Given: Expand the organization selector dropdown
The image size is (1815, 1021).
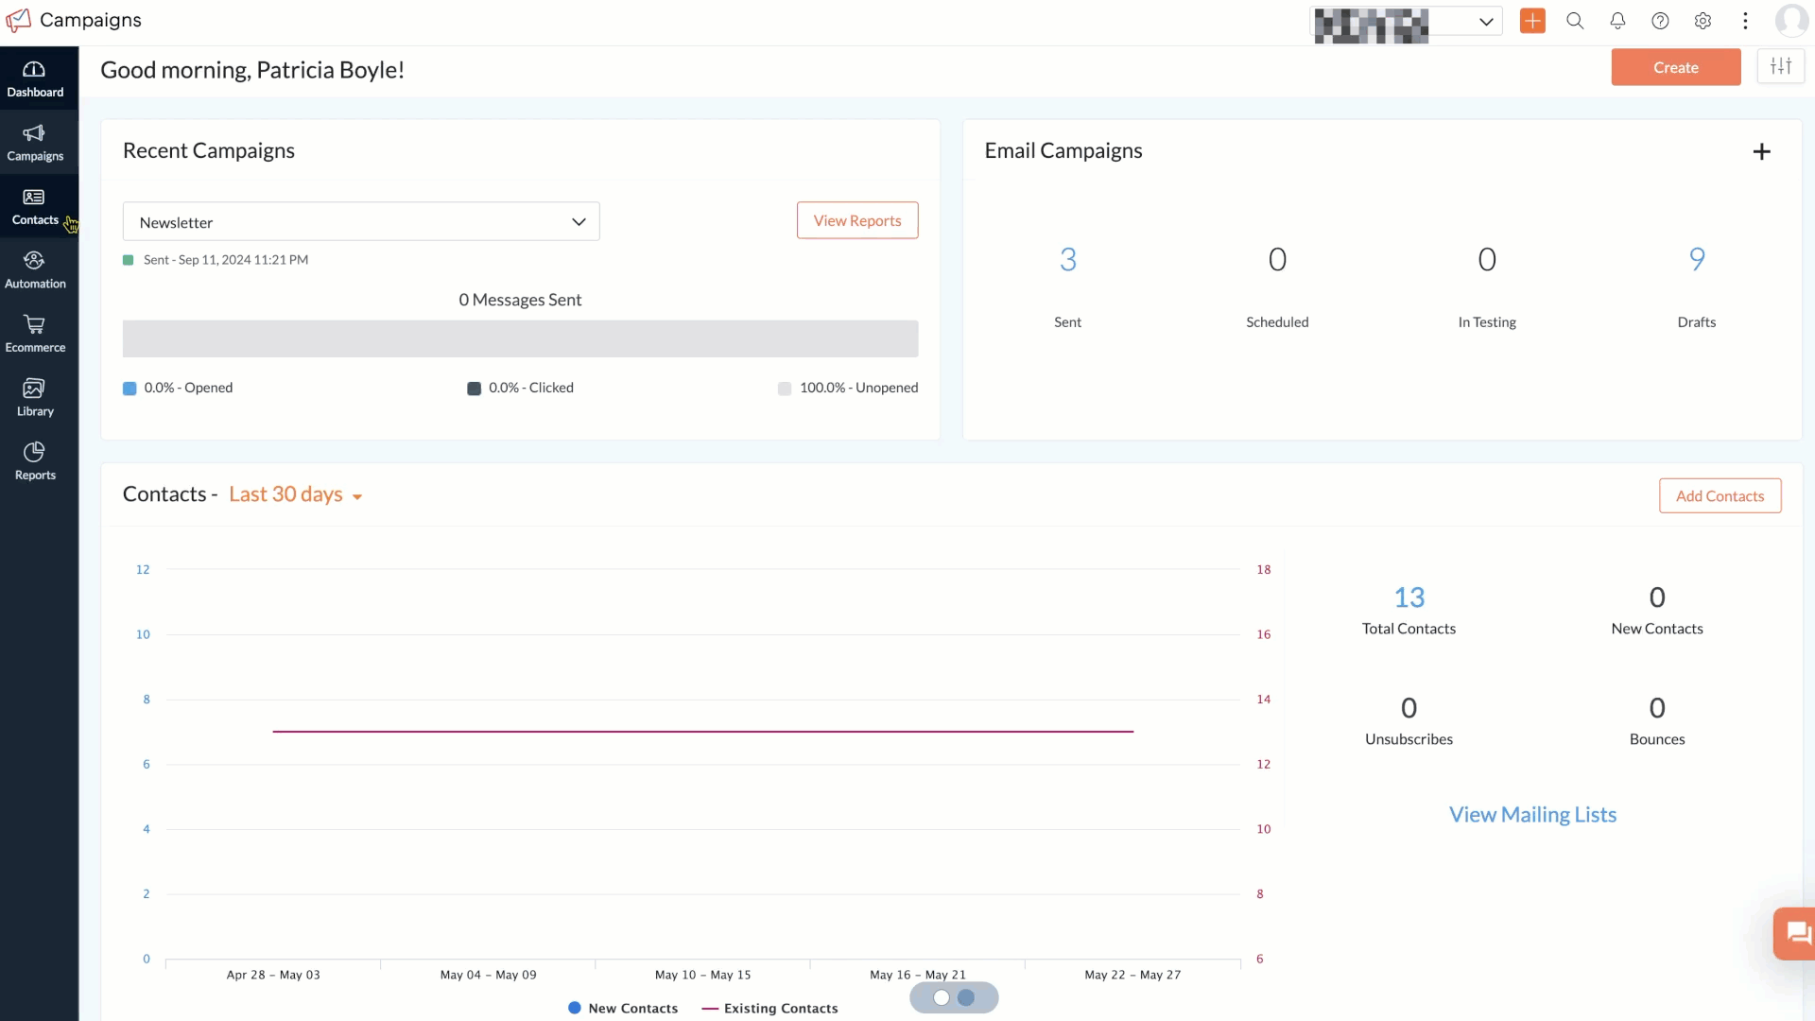Looking at the screenshot, I should (1406, 23).
